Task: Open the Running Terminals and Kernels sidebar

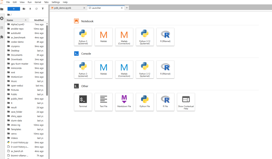Action: [x=2, y=18]
